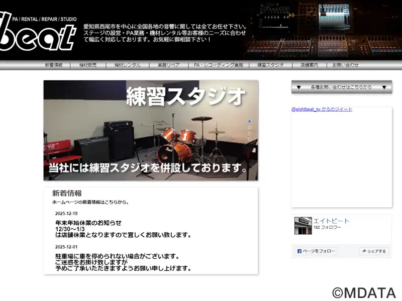Click the 182 フォロワー follower count
This screenshot has height=301, width=402.
[327, 228]
